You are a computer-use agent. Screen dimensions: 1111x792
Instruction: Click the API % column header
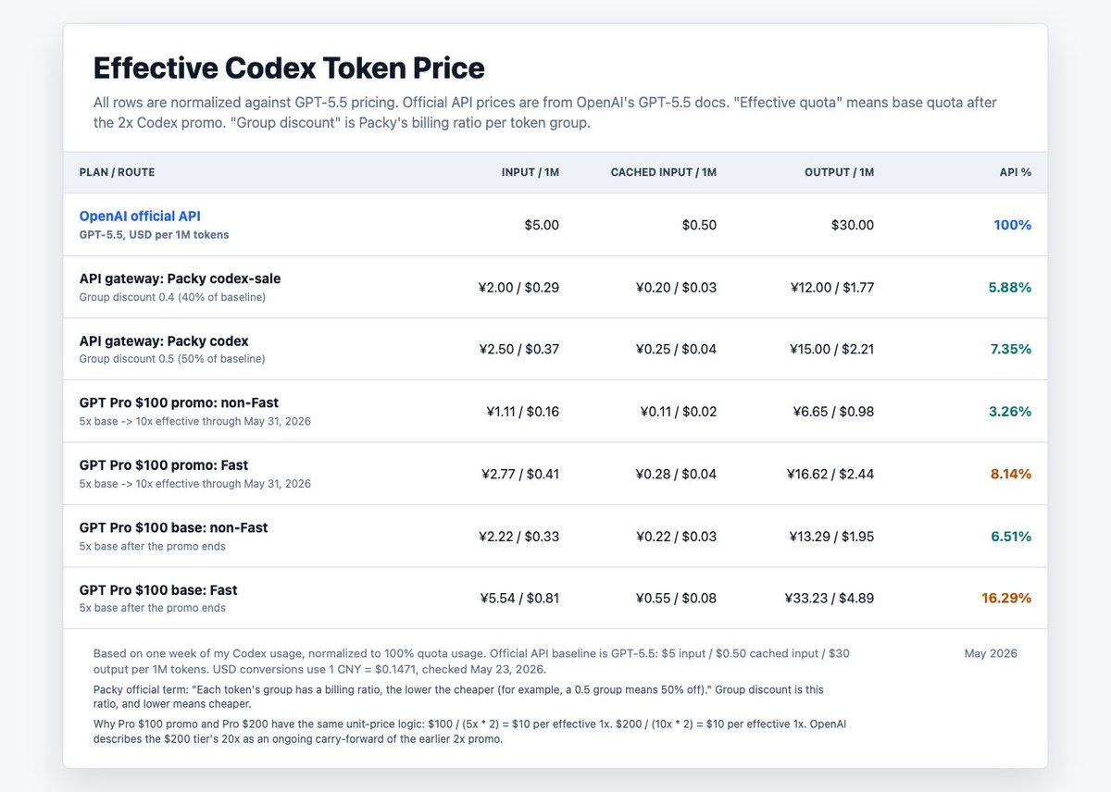pos(1016,172)
